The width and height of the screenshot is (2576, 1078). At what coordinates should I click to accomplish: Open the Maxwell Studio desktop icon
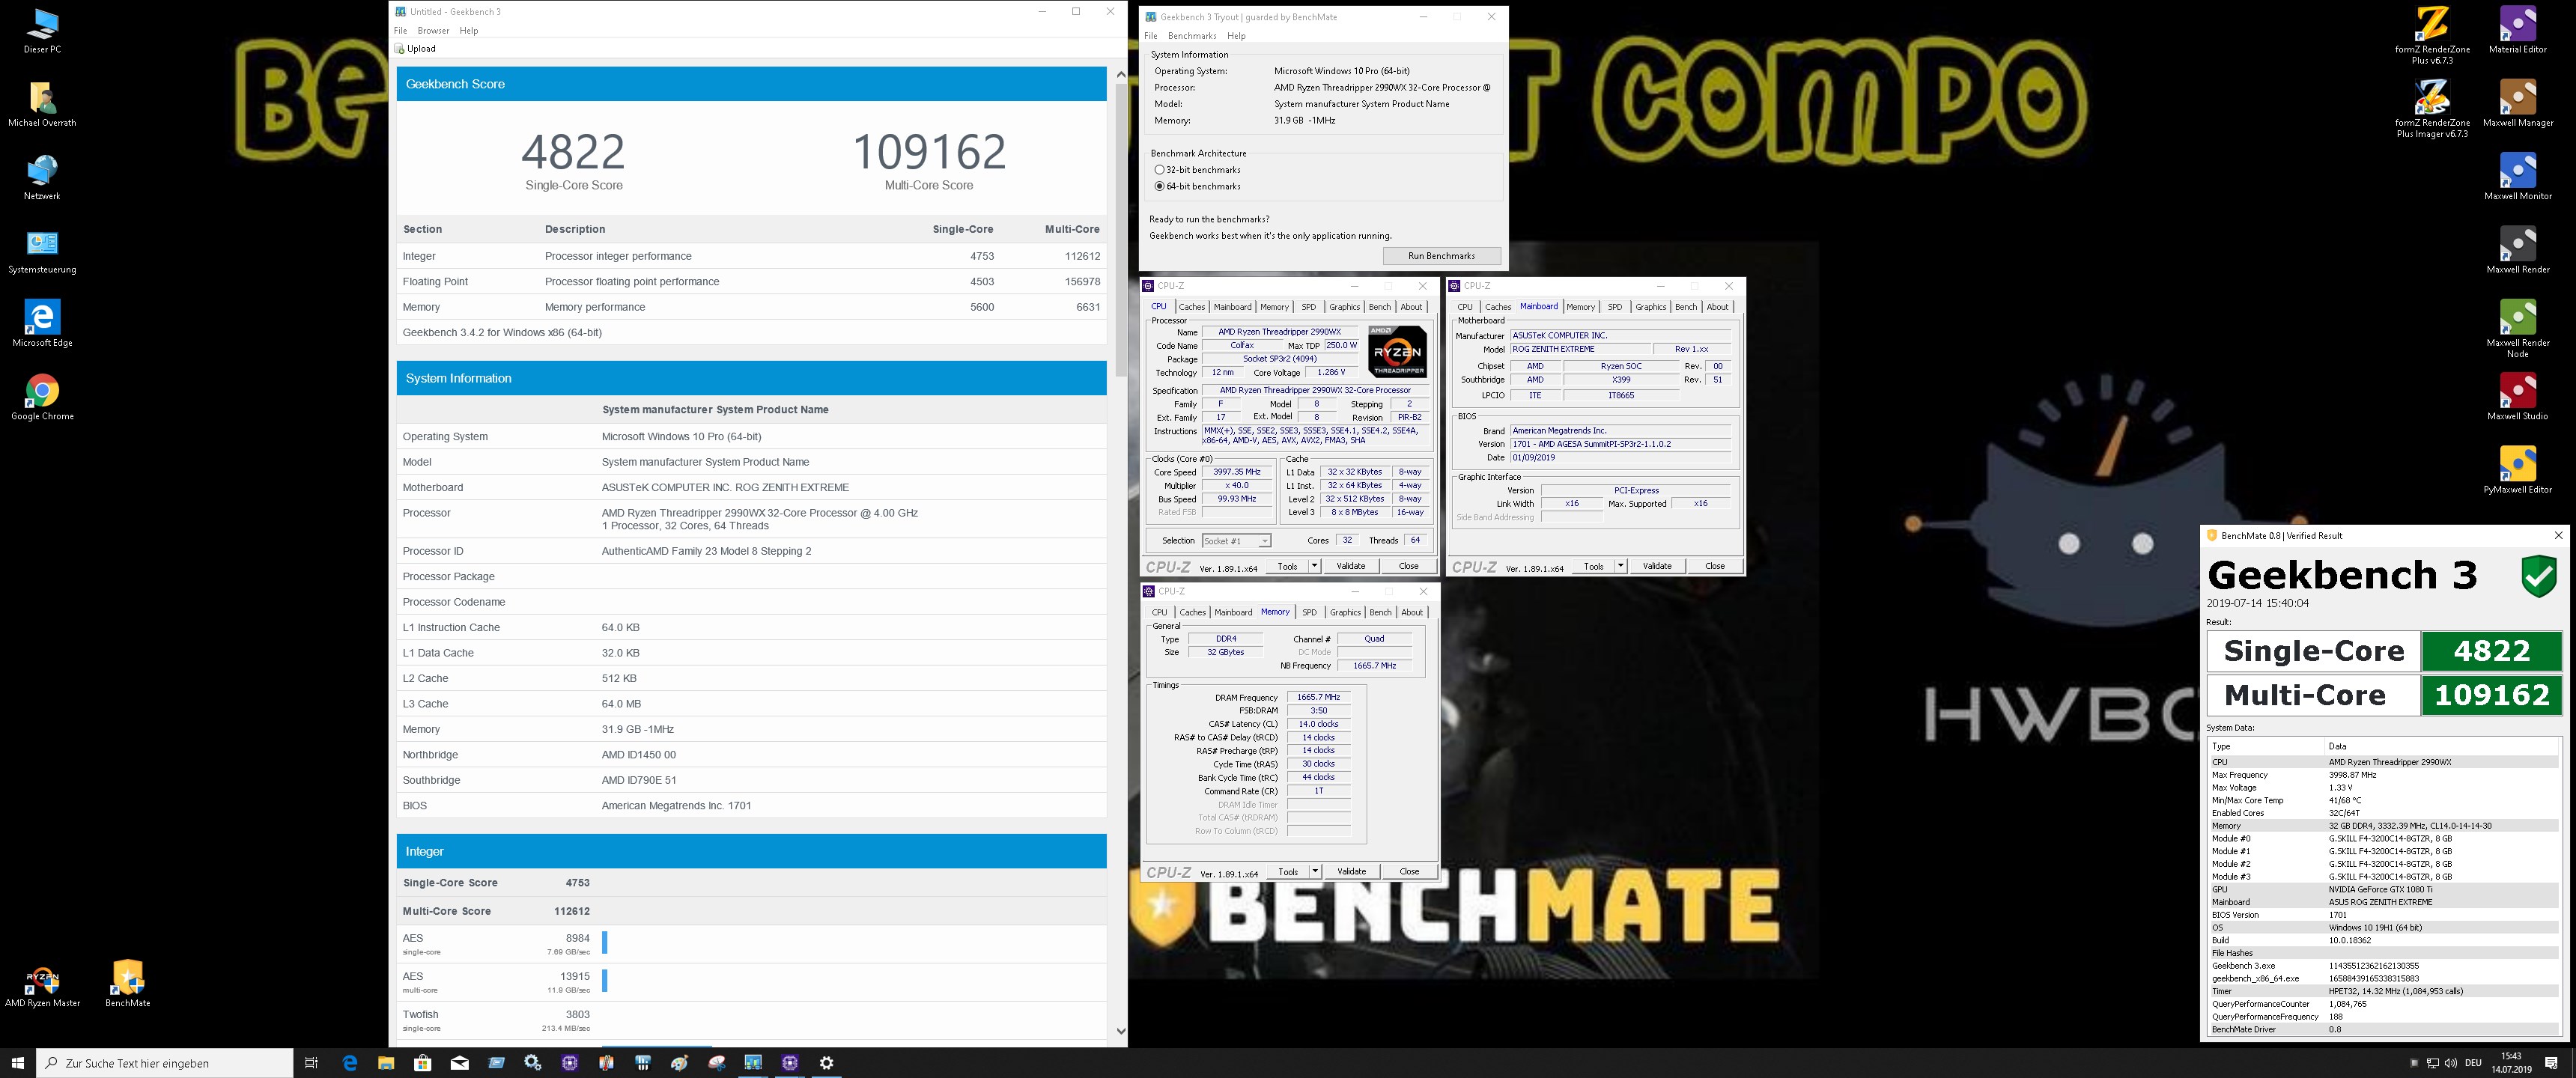(2518, 397)
